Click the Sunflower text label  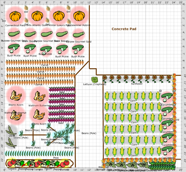tap(137, 84)
